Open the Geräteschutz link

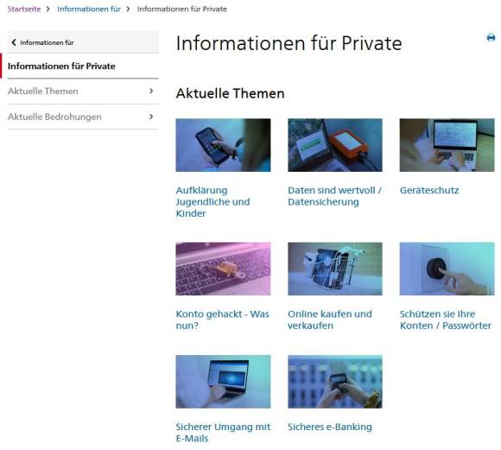[429, 190]
